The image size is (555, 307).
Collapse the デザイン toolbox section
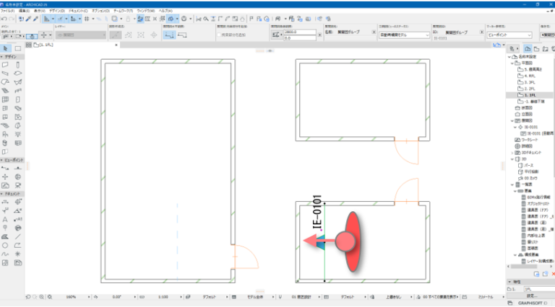point(1,57)
